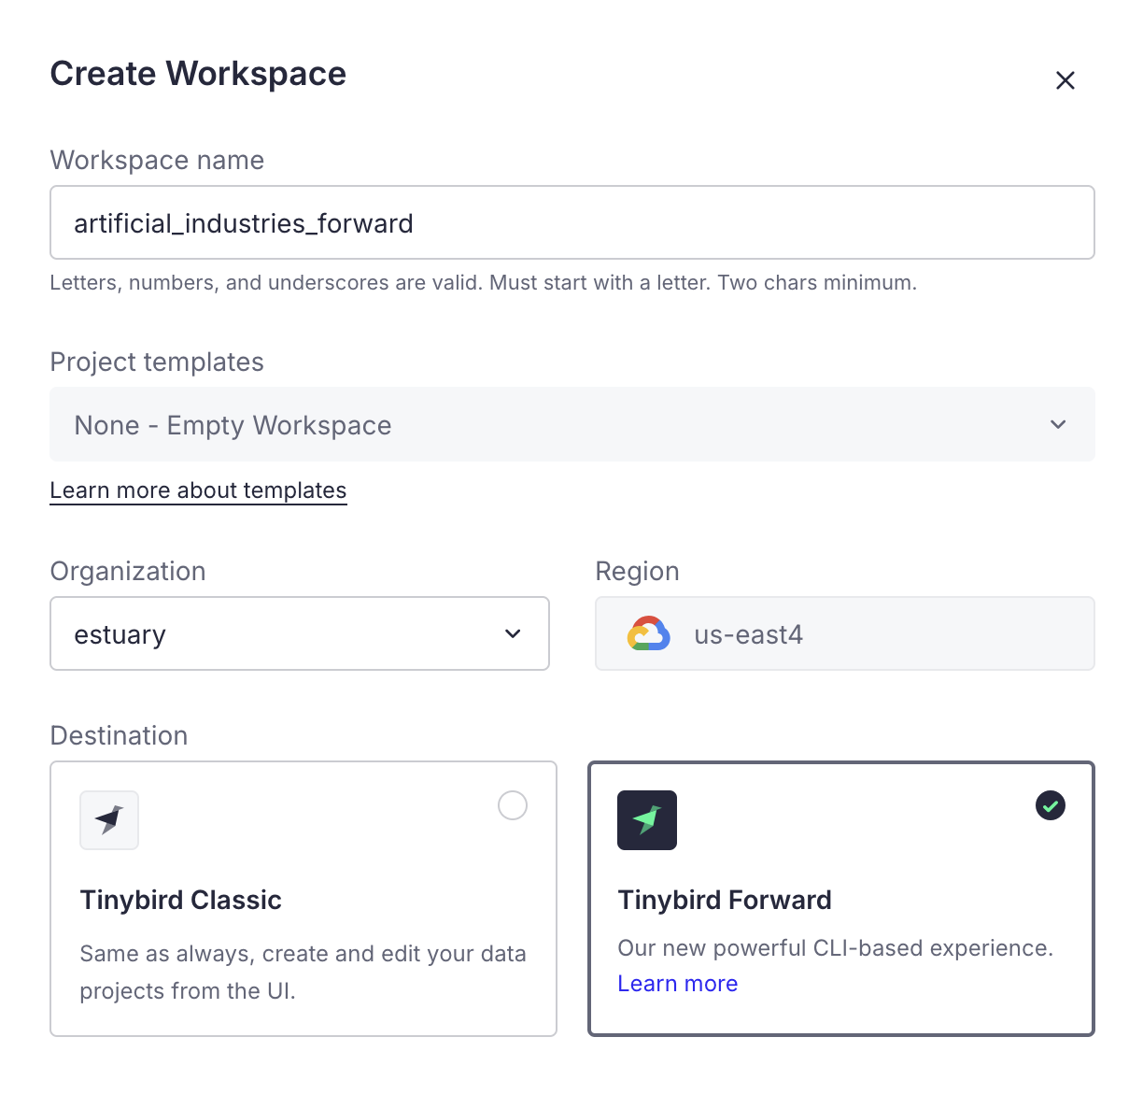Screen dimensions: 1143x1094
Task: Click the Workspace name input field
Action: (x=571, y=222)
